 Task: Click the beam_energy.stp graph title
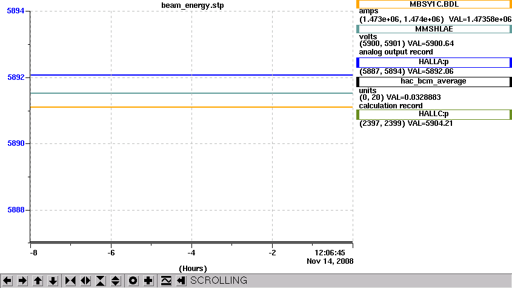click(193, 5)
